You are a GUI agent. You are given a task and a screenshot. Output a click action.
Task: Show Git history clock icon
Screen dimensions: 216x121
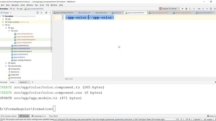click(211, 9)
